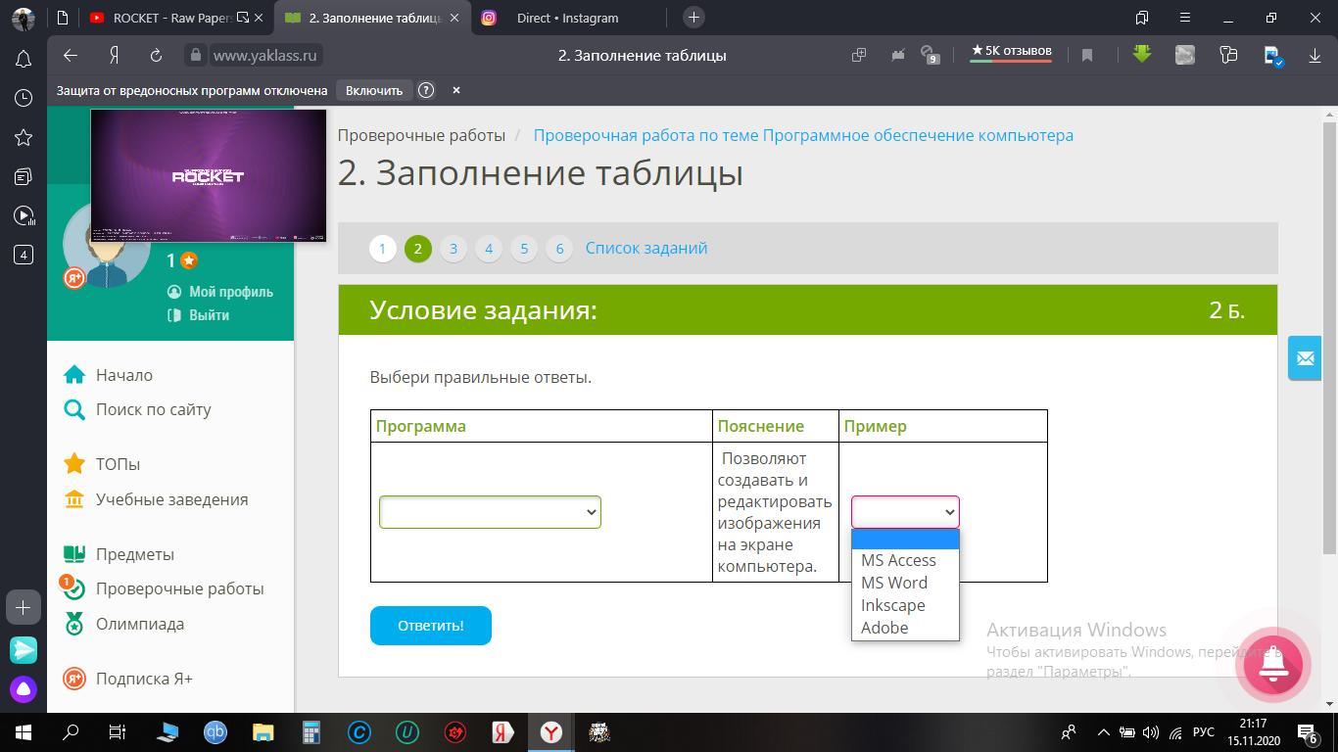Click the floating ROCKET video thumbnail

(209, 175)
